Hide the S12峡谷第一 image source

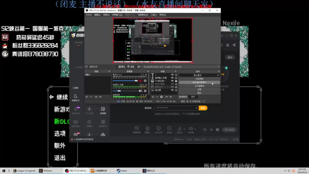pos(172,81)
